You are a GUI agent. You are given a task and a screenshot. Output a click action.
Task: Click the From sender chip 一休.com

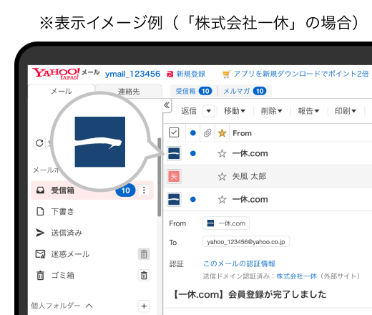tap(226, 223)
